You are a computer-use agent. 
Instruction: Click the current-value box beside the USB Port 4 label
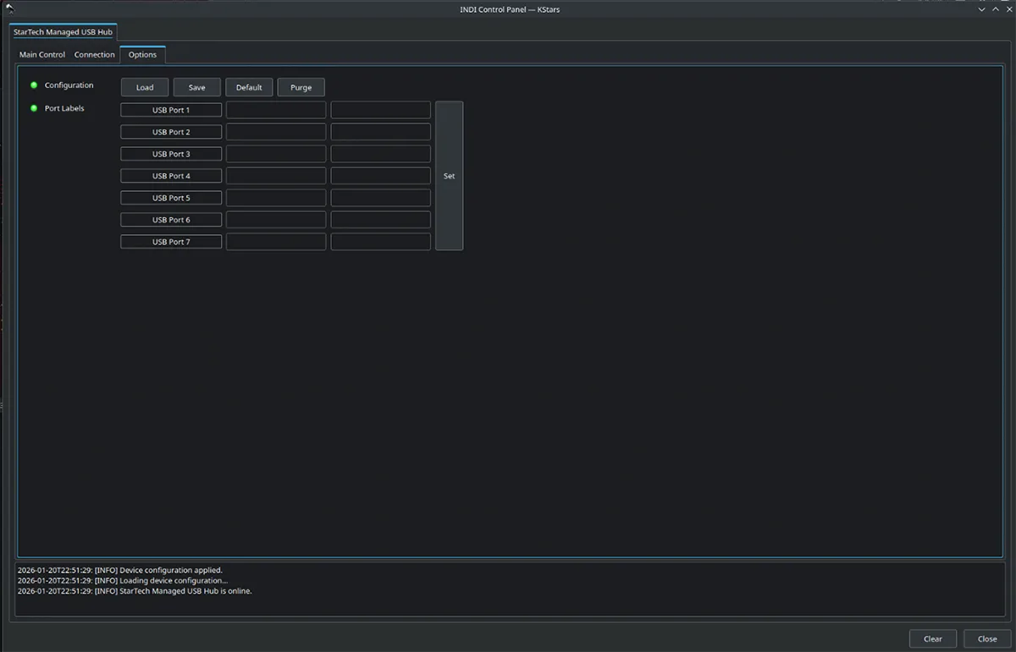coord(276,176)
